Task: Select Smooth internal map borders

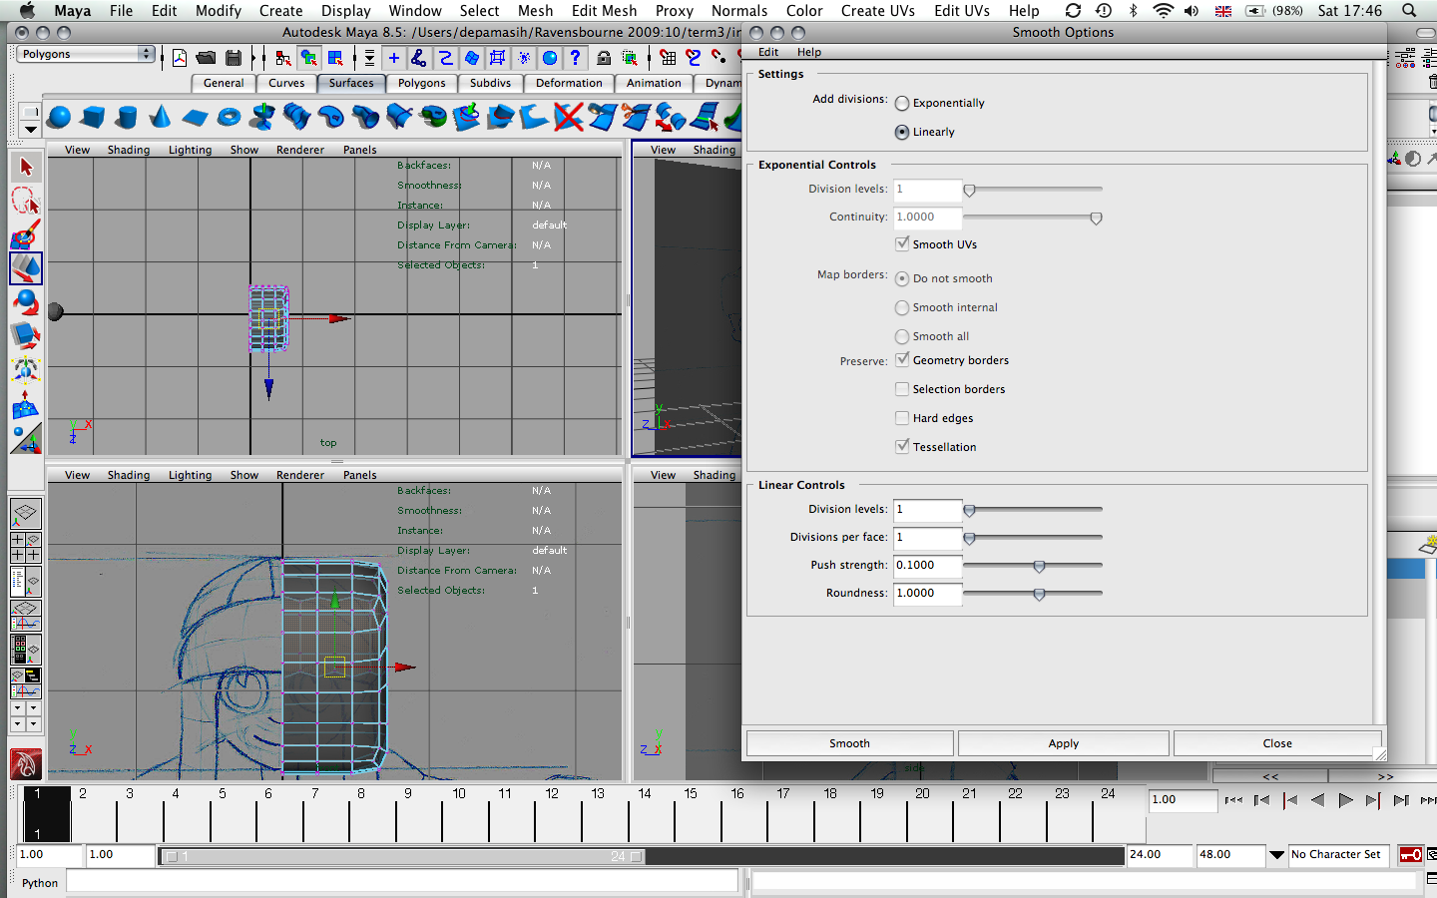Action: 902,307
